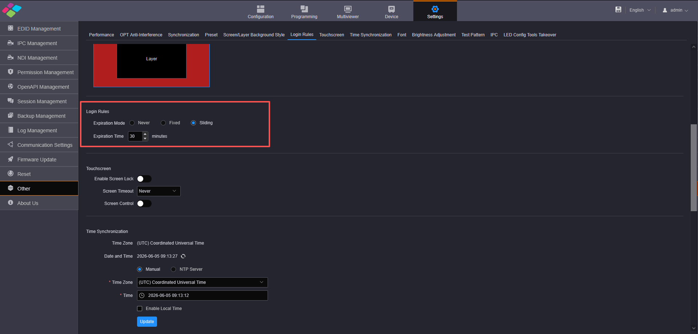This screenshot has width=698, height=334.
Task: Switch to OPT Anti-Interference tab
Action: click(x=141, y=35)
